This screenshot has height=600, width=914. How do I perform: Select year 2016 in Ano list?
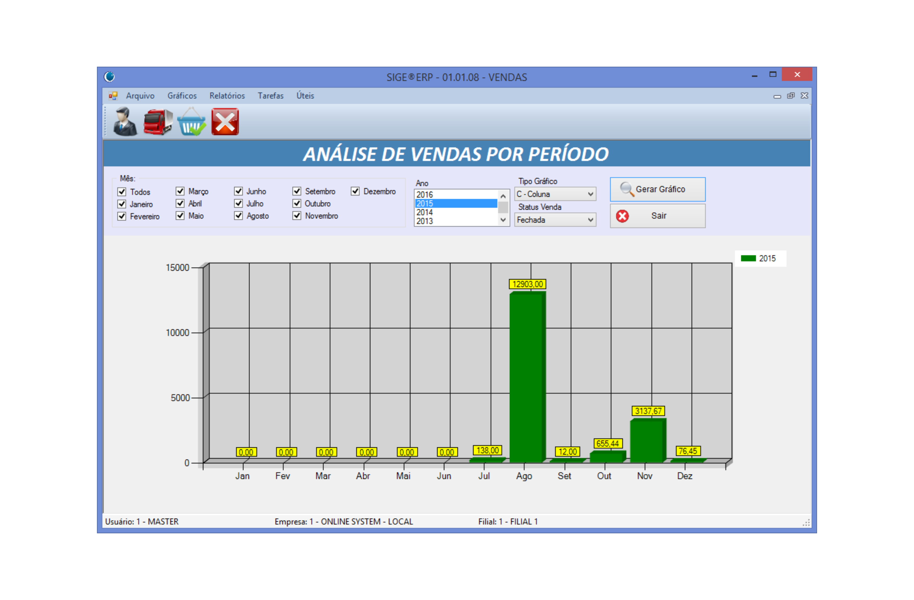click(x=456, y=195)
